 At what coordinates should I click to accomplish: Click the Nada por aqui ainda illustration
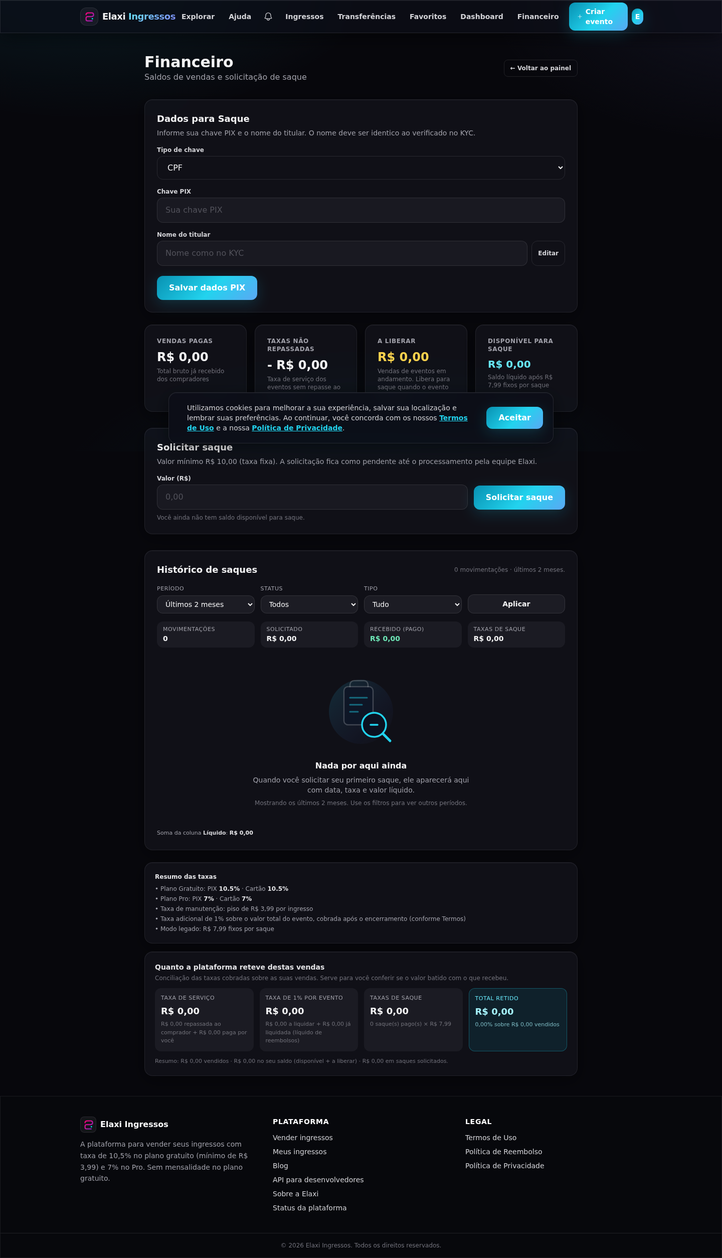click(361, 711)
